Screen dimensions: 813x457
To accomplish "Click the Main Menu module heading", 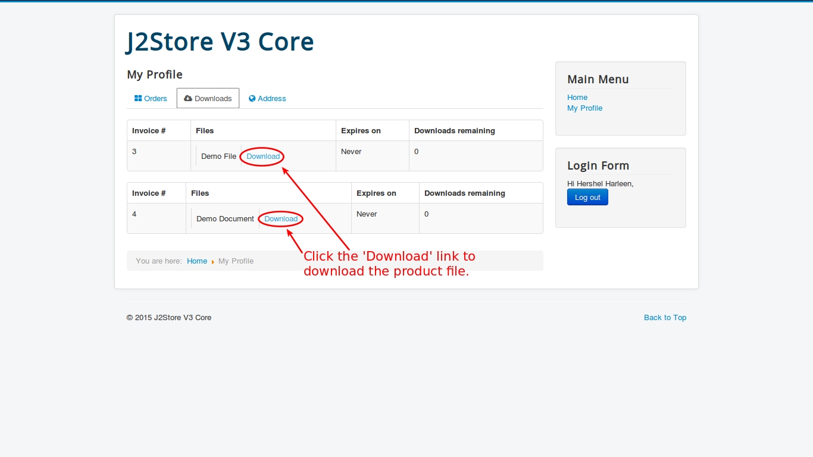I will click(x=598, y=79).
